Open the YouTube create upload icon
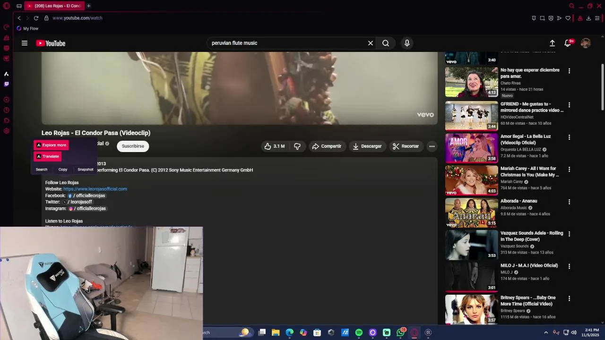The width and height of the screenshot is (605, 340). pos(552,43)
